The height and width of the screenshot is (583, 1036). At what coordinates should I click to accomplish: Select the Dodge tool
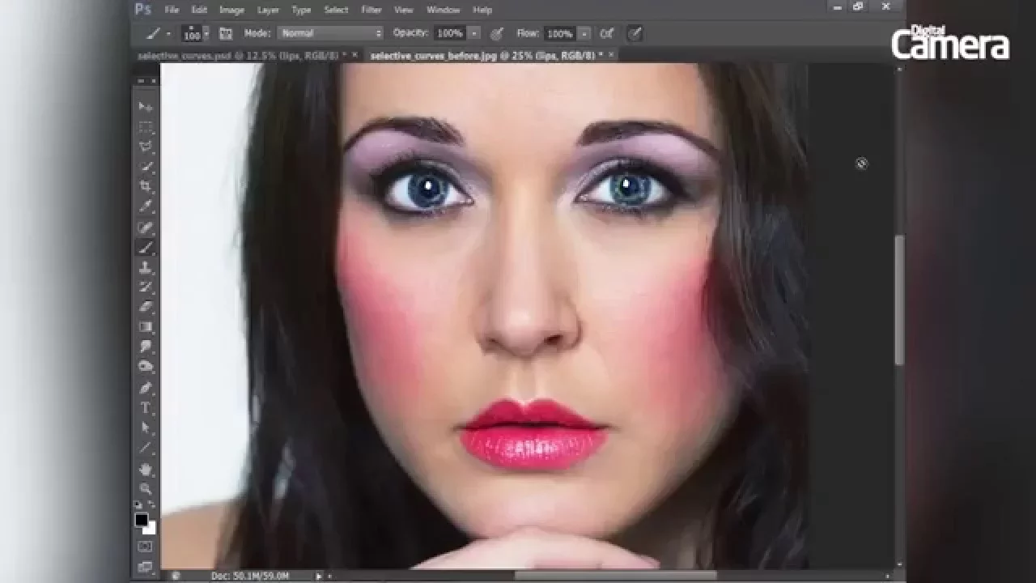(x=146, y=366)
